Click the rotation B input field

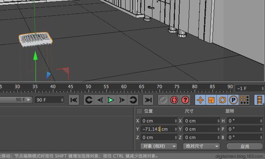(x=245, y=137)
